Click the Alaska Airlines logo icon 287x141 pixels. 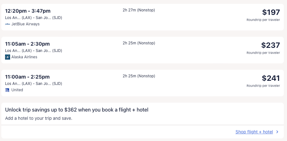click(8, 57)
